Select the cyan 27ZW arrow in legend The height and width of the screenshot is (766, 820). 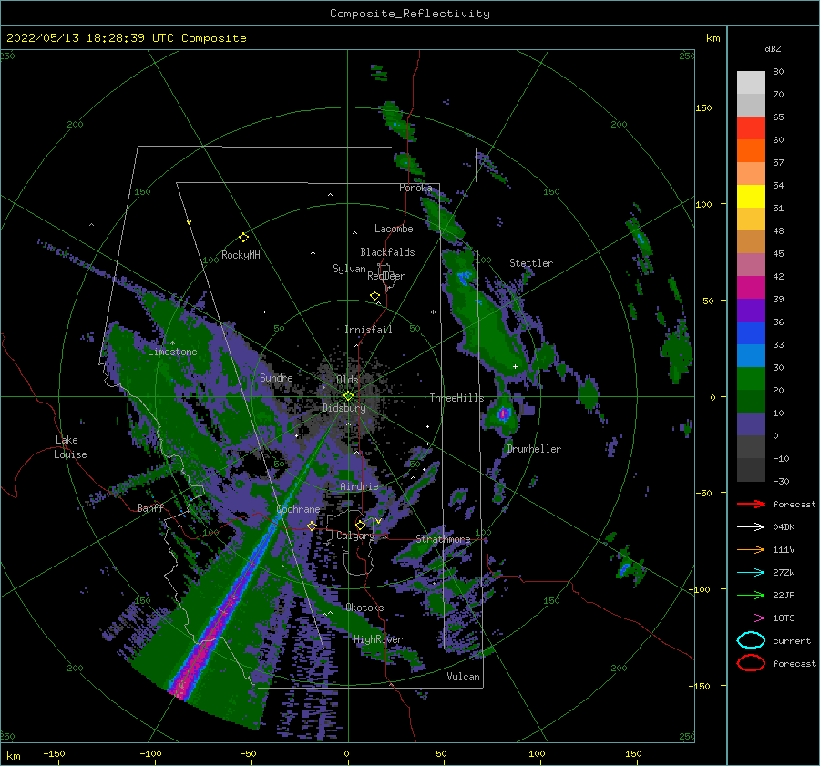click(x=751, y=573)
